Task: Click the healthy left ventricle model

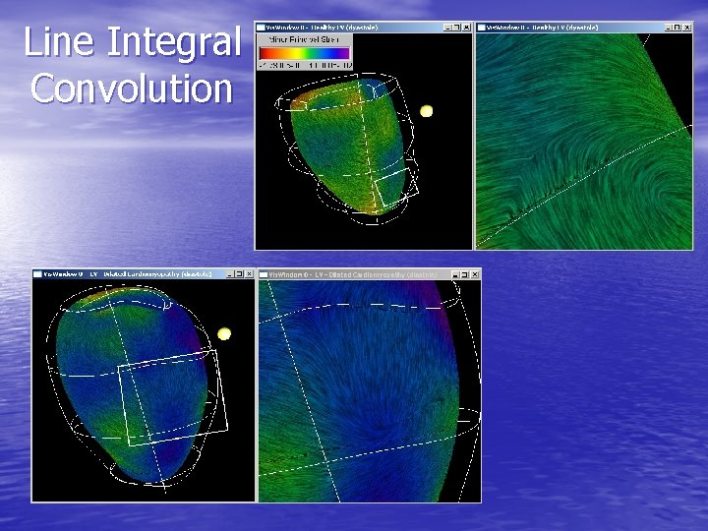Action: 346,145
